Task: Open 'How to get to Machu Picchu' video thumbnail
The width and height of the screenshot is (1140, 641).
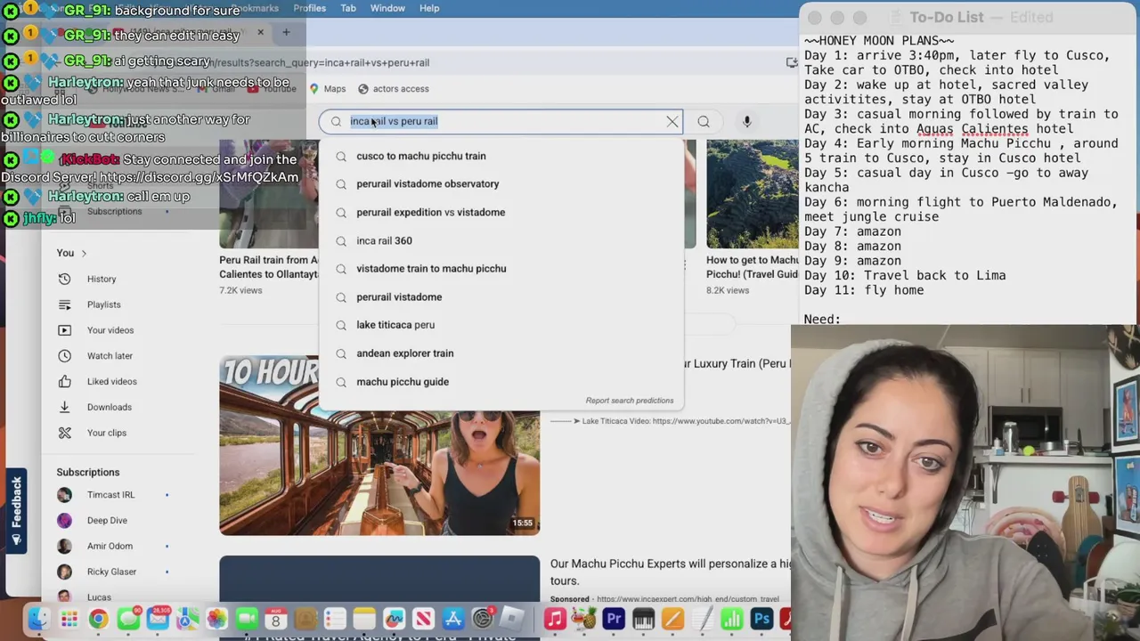Action: (x=753, y=194)
